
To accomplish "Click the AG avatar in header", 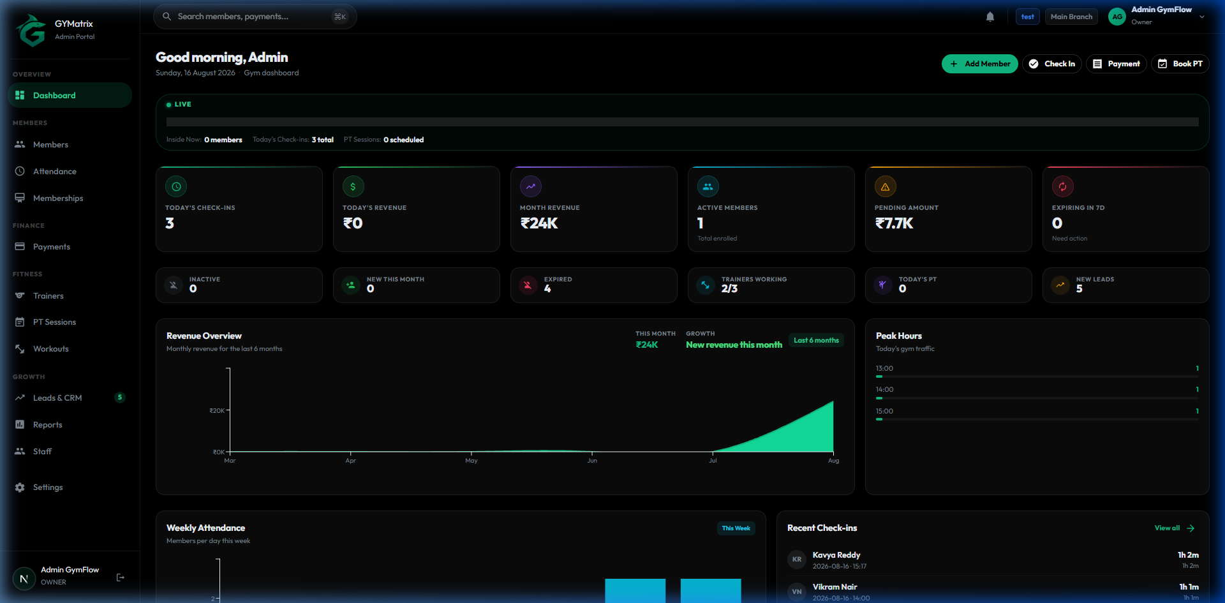I will (1117, 17).
